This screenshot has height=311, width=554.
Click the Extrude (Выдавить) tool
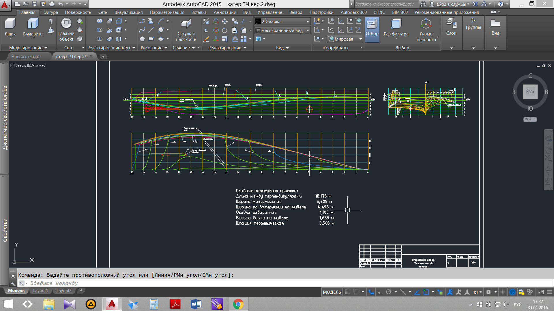click(x=33, y=27)
